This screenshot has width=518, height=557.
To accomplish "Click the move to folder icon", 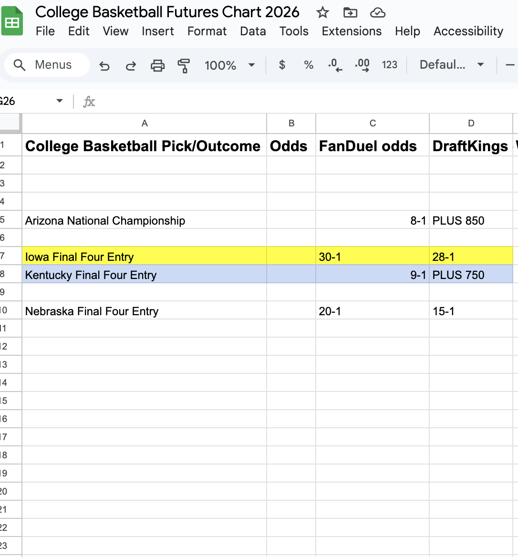I will [350, 12].
